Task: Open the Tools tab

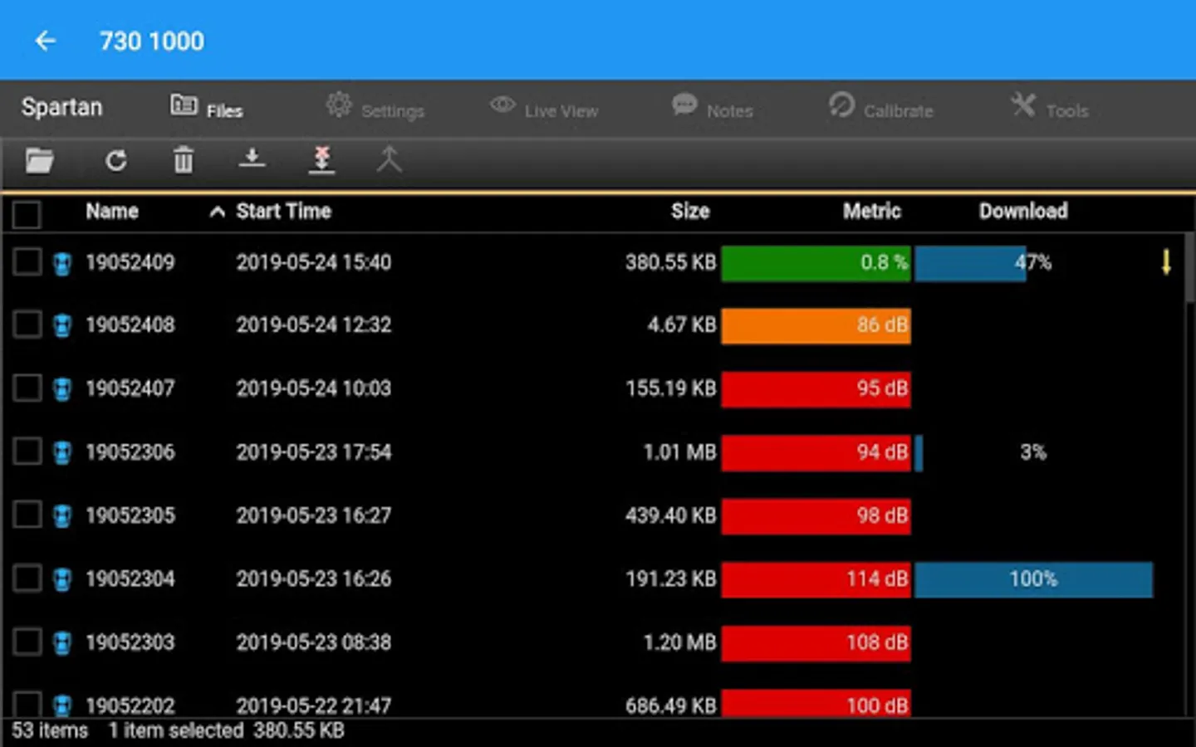Action: tap(1050, 108)
